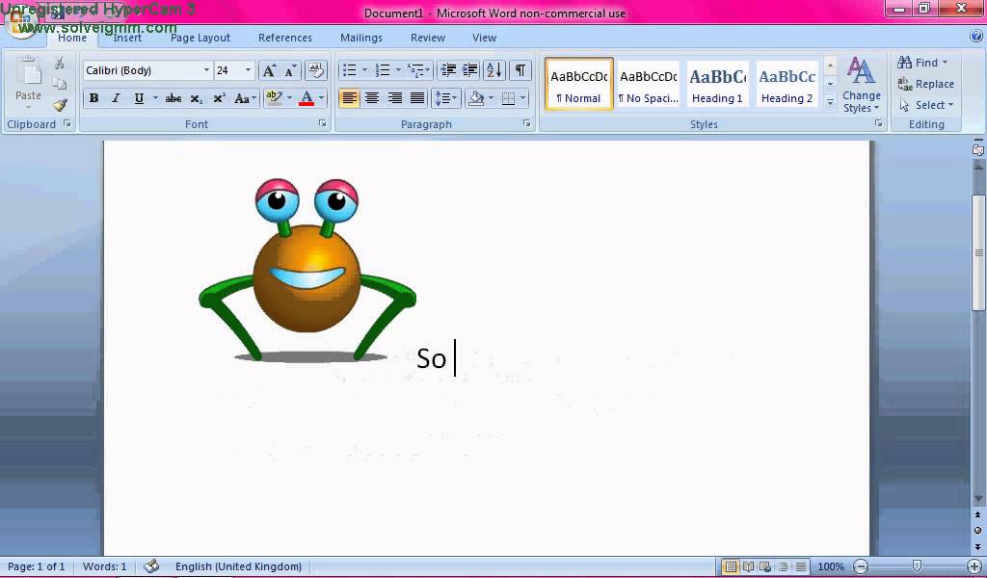
Task: Open the Words: 1 count in status bar
Action: 104,566
